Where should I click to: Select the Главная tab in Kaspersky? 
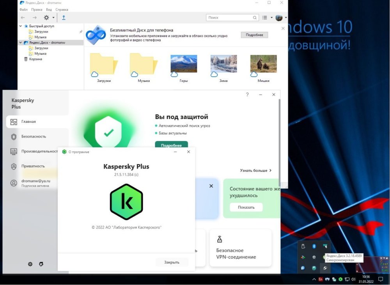coord(37,122)
